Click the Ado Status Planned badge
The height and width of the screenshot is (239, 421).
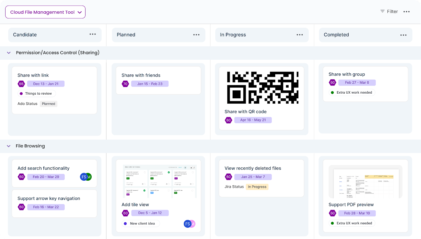click(x=49, y=104)
